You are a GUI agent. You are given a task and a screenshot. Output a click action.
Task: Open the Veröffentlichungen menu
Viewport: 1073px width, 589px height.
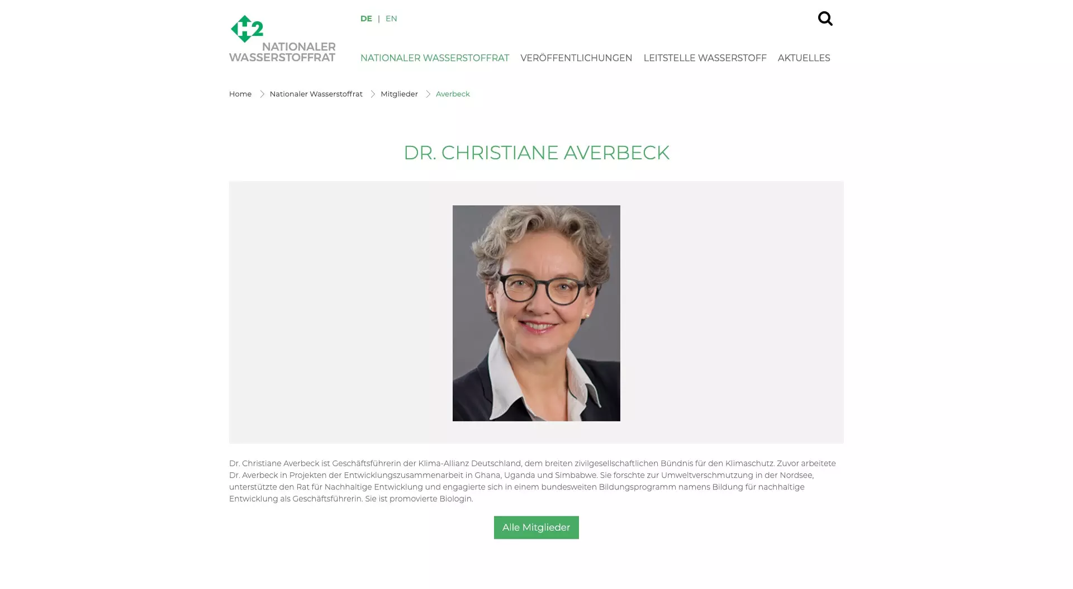point(576,58)
